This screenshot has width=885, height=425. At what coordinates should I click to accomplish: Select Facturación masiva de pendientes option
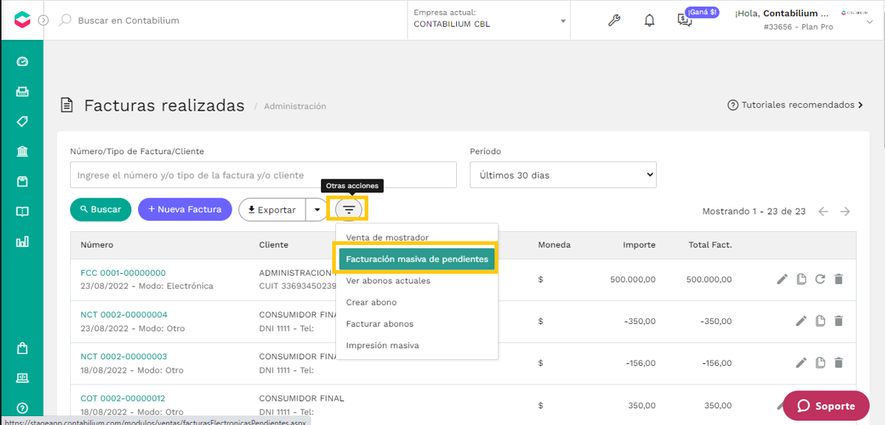[x=417, y=259]
